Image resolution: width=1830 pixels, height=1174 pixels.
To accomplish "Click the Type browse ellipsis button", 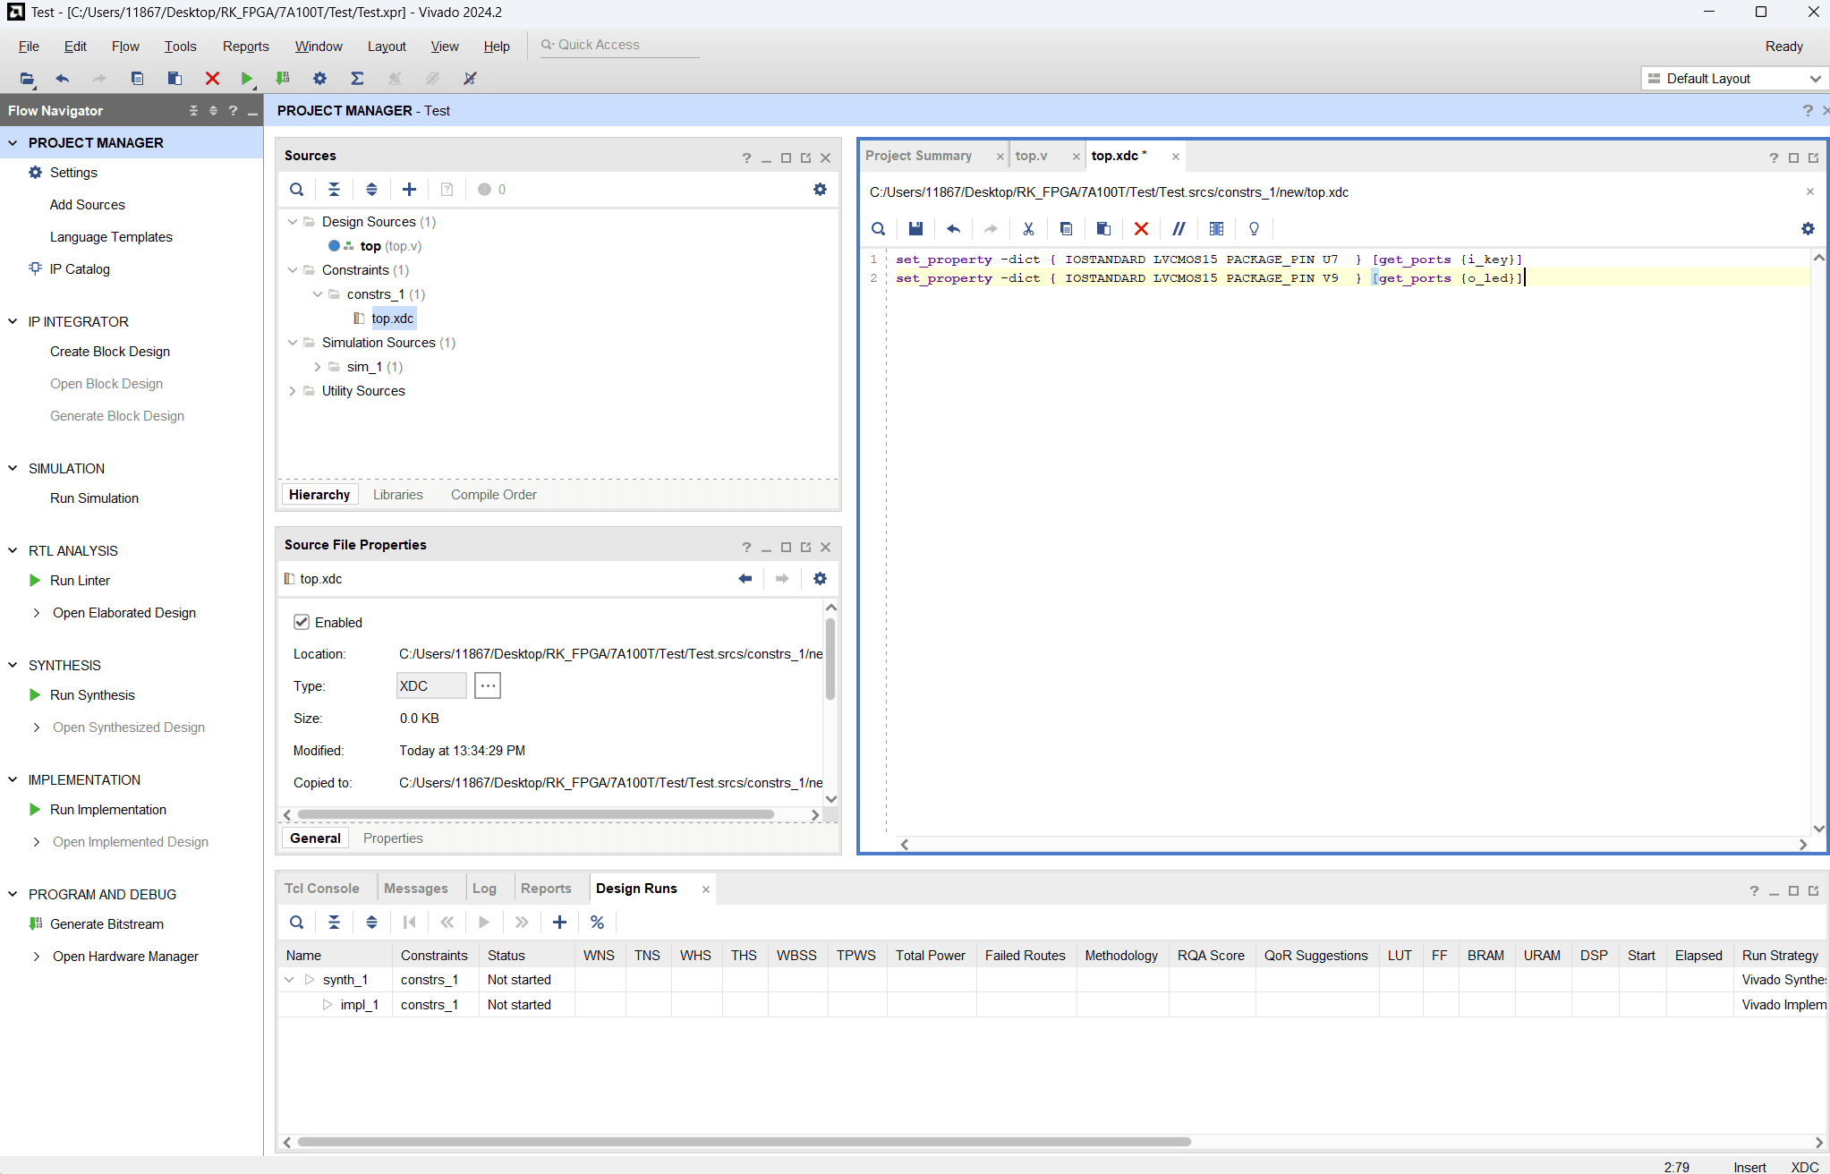I will coord(488,686).
